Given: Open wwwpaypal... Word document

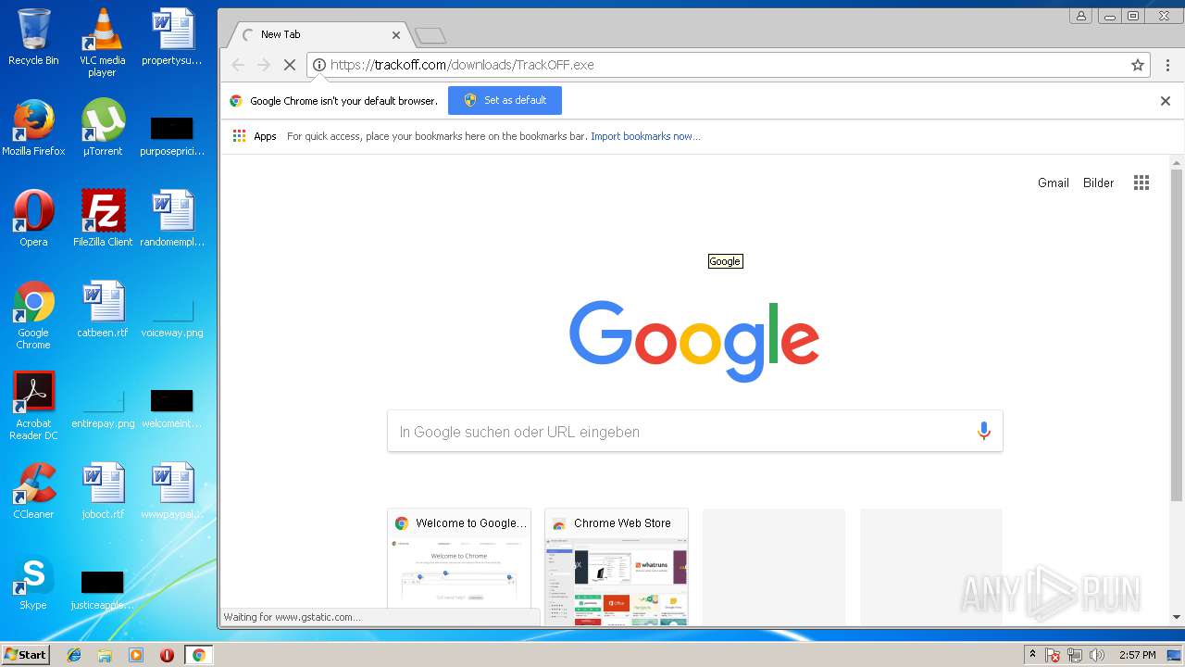Looking at the screenshot, I should [x=172, y=491].
